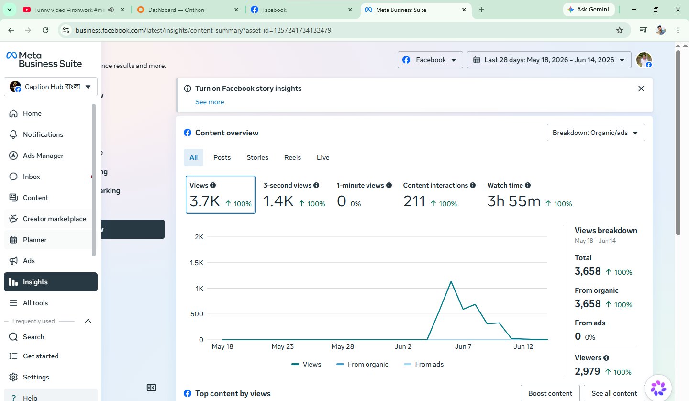This screenshot has height=401, width=689.
Task: Open the Chrome profile avatar
Action: tap(661, 30)
